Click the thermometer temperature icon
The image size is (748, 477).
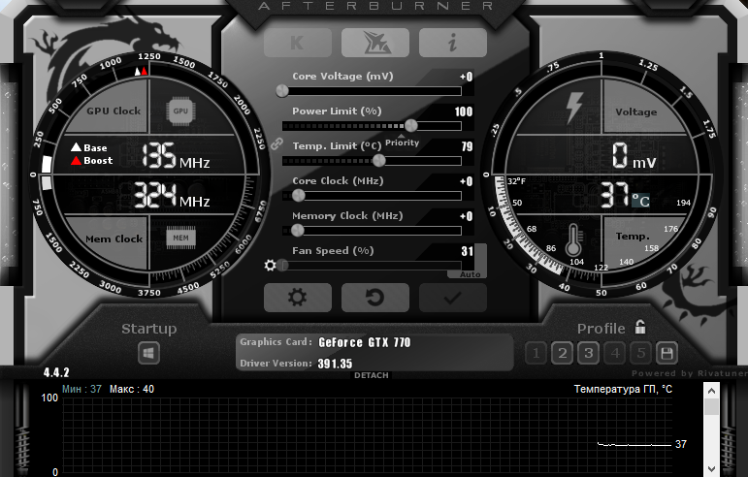[x=573, y=240]
